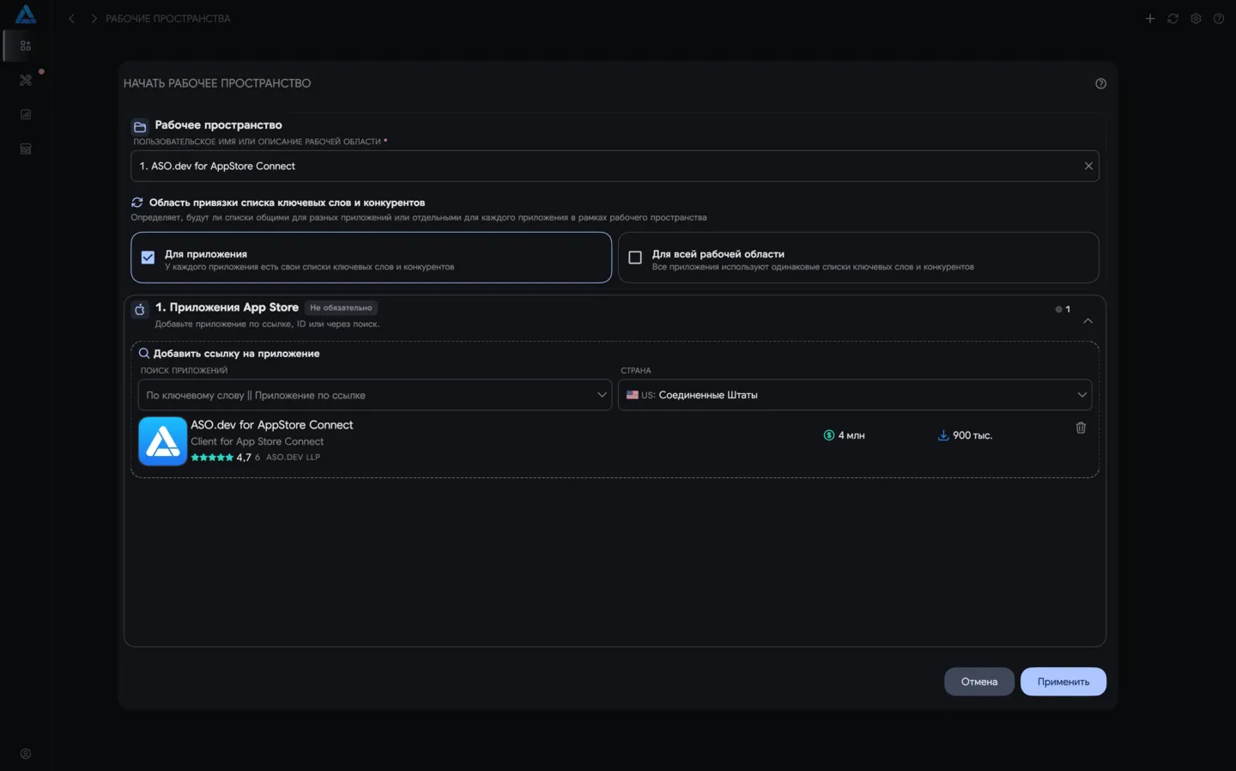The image size is (1236, 771).
Task: Click the search magnifier icon by Добавить ссылку
Action: pyautogui.click(x=144, y=353)
